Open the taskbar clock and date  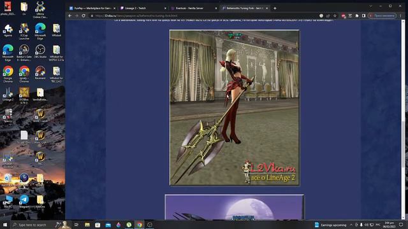[390, 225]
